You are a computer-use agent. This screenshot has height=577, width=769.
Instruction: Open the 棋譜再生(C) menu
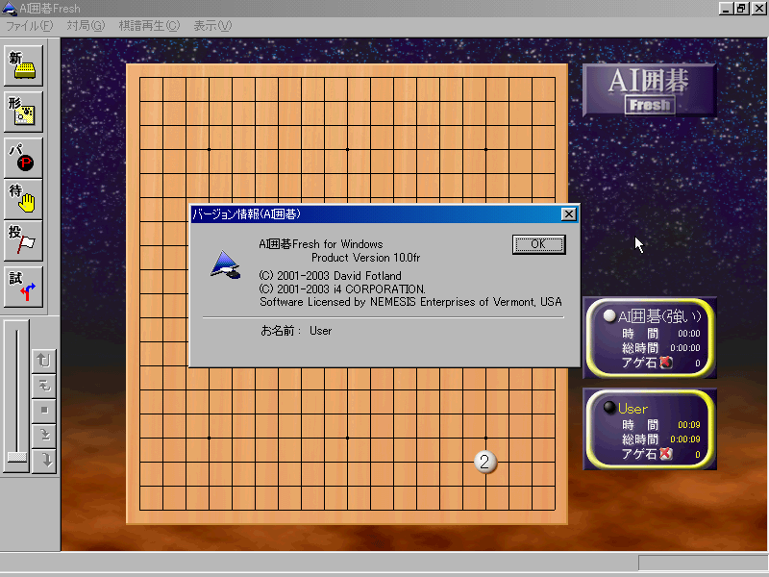point(149,26)
